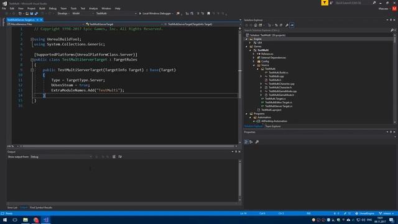Collapse the Engine folder in Solution Explorer
Viewport: 398px width, 224px height.
[x=246, y=39]
